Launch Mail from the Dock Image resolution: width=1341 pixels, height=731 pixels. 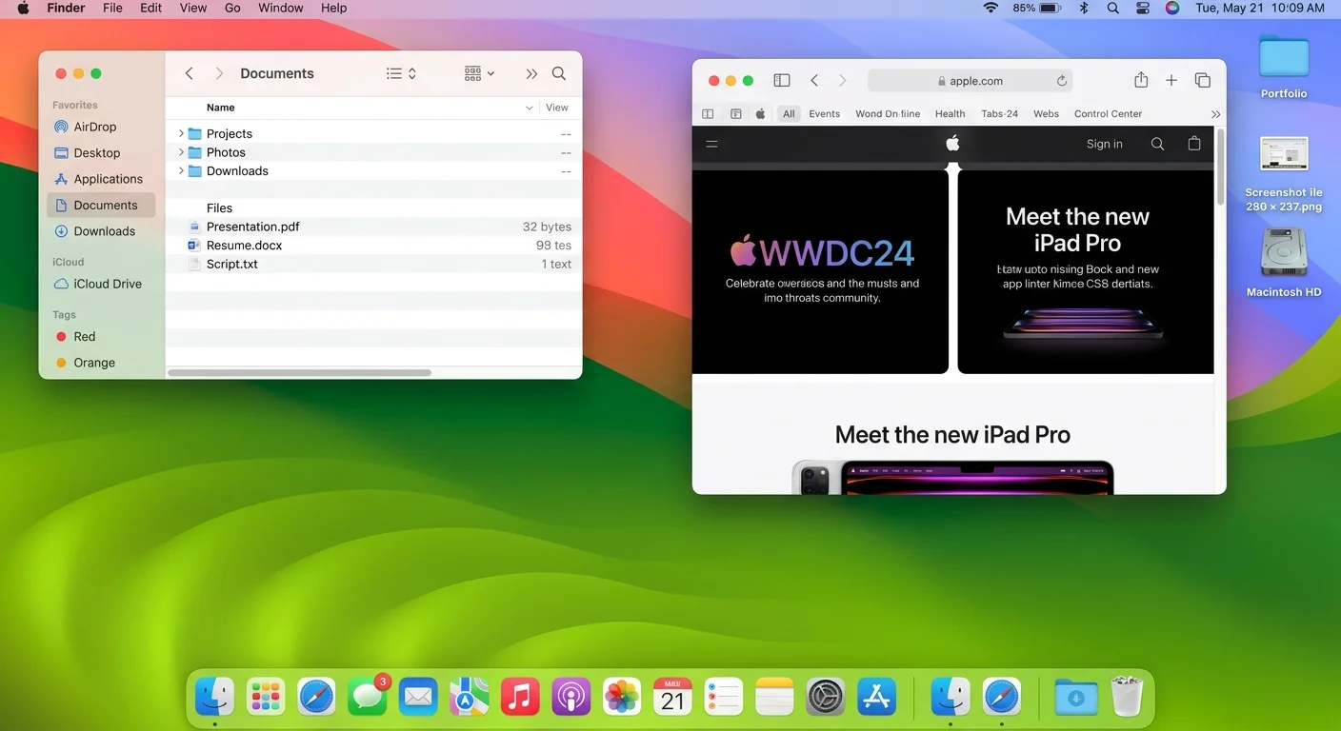click(418, 698)
